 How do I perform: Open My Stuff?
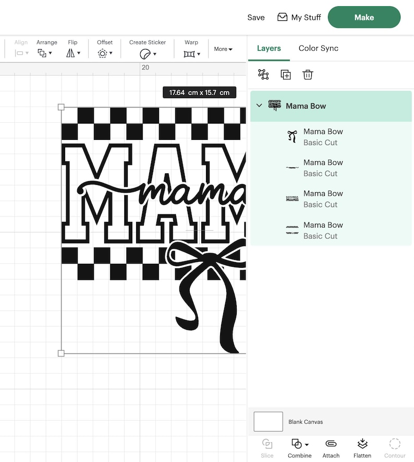pos(299,17)
